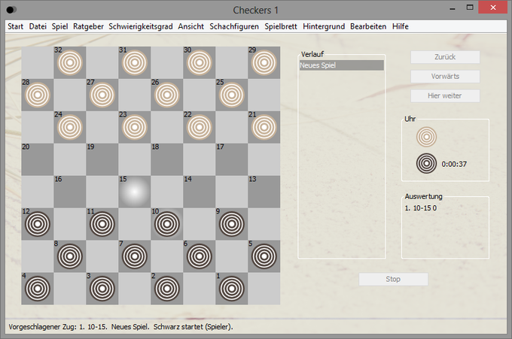Click the white player icon in Uhr panel
The height and width of the screenshot is (339, 512).
pyautogui.click(x=426, y=137)
